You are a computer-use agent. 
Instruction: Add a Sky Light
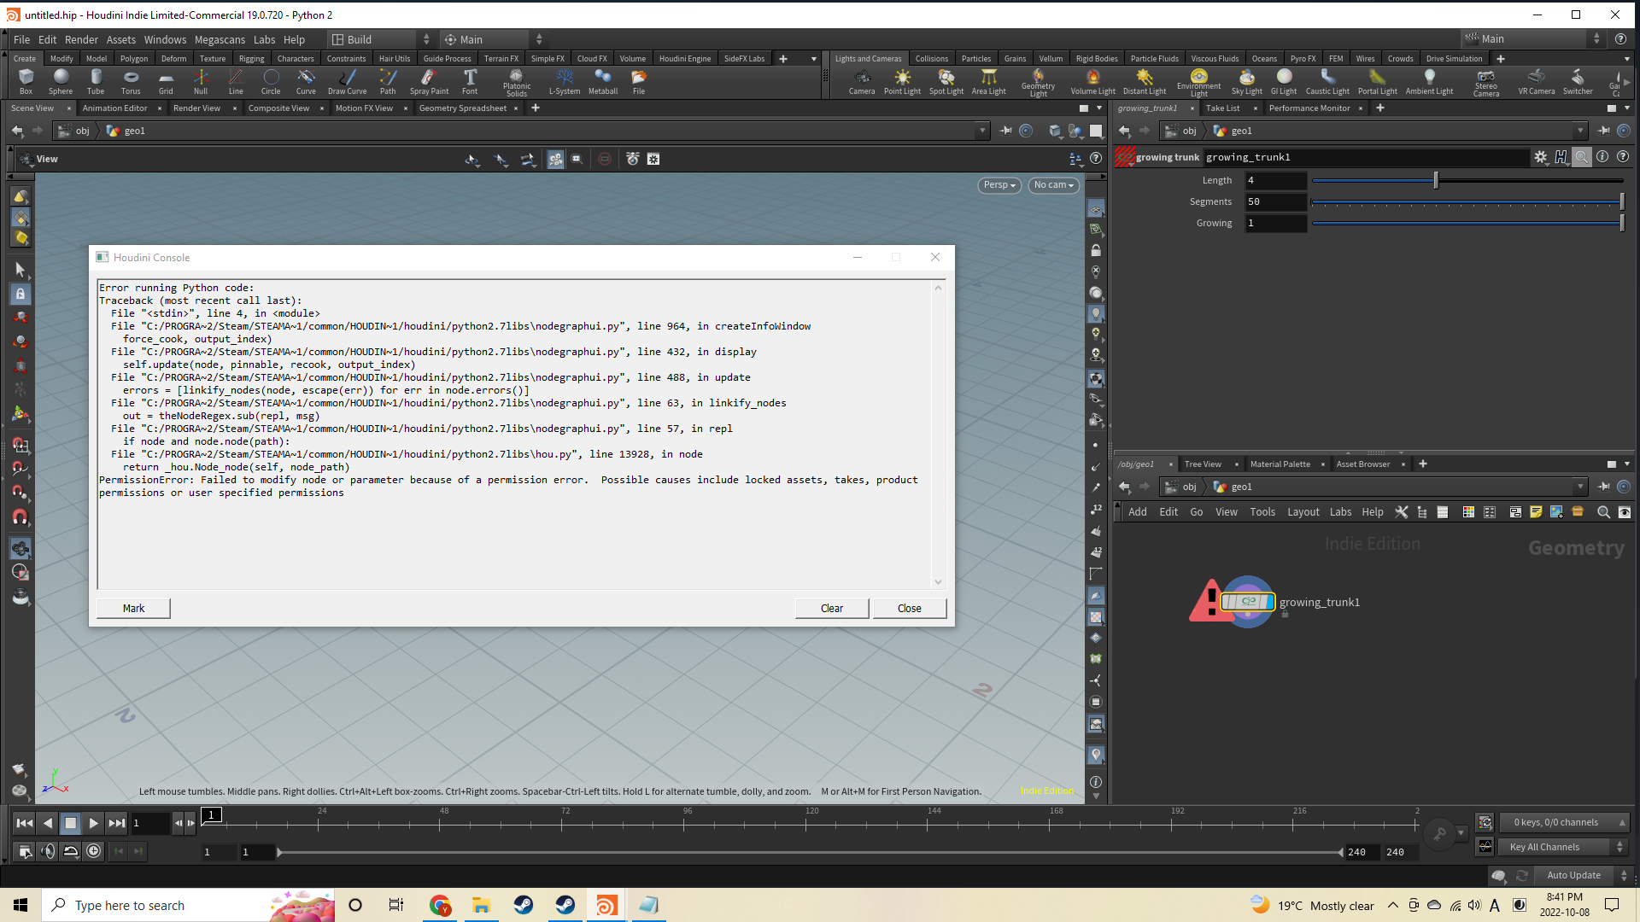coord(1247,81)
